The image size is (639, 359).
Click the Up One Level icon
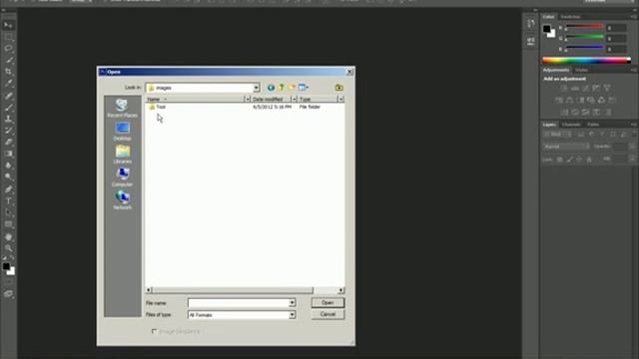[x=282, y=88]
